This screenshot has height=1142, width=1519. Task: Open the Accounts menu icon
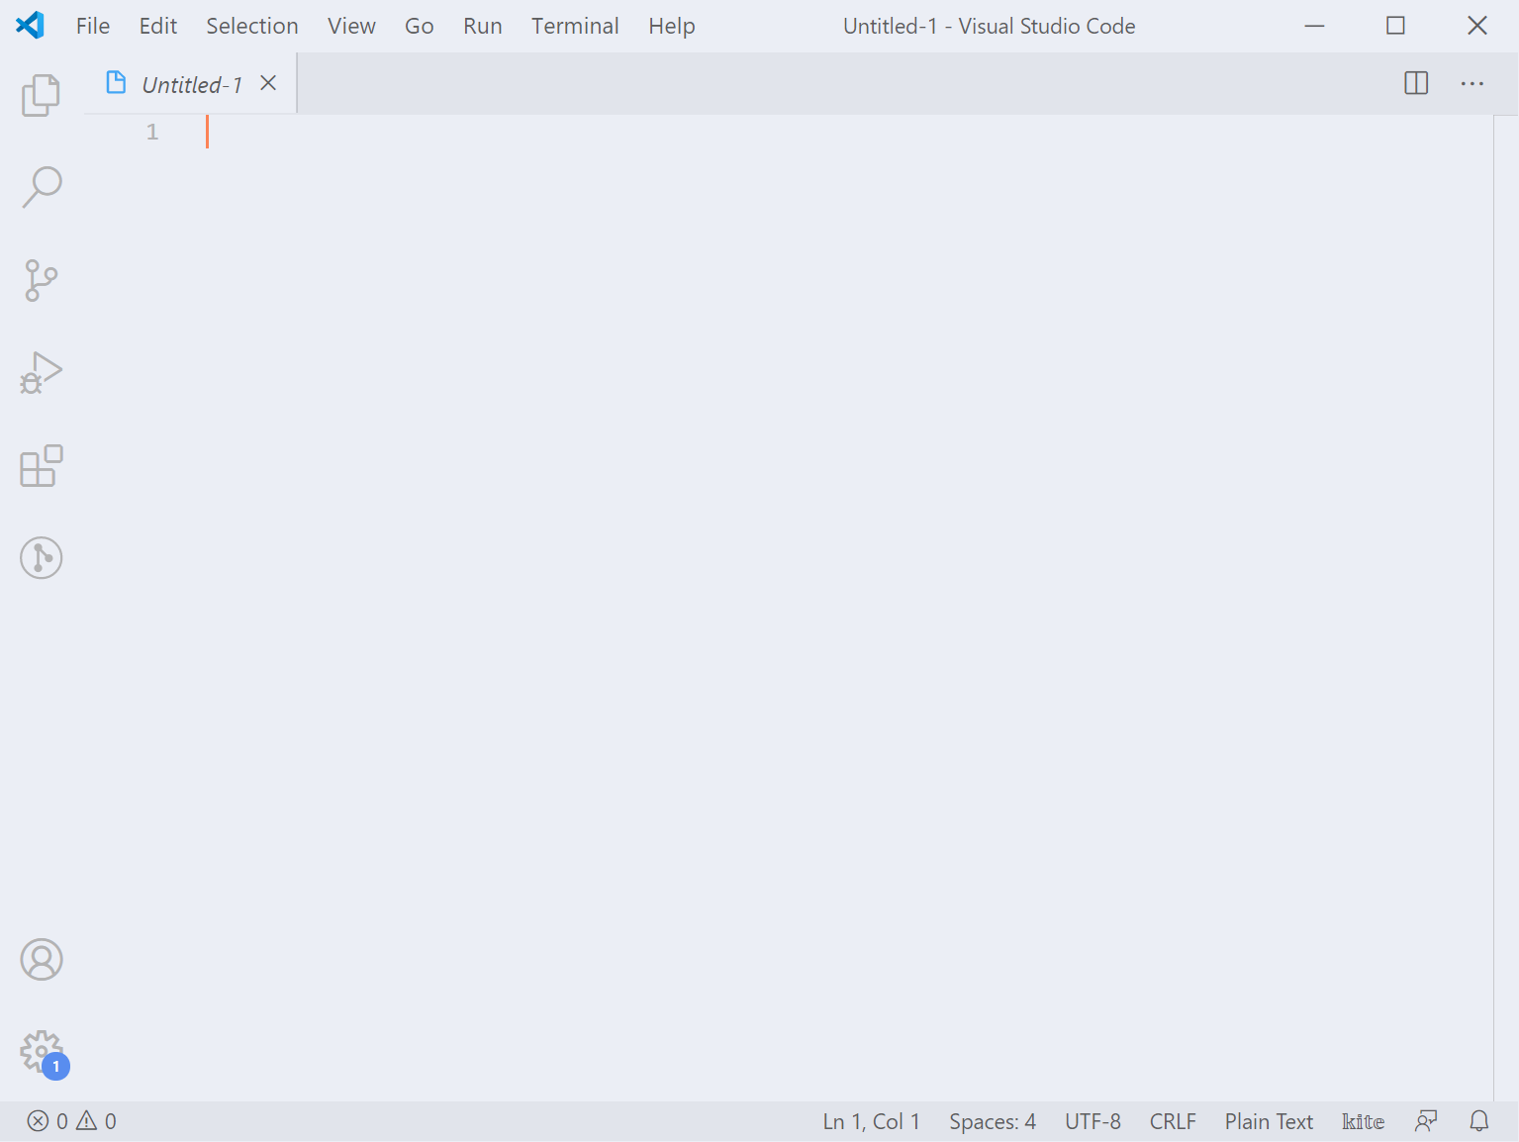[41, 960]
